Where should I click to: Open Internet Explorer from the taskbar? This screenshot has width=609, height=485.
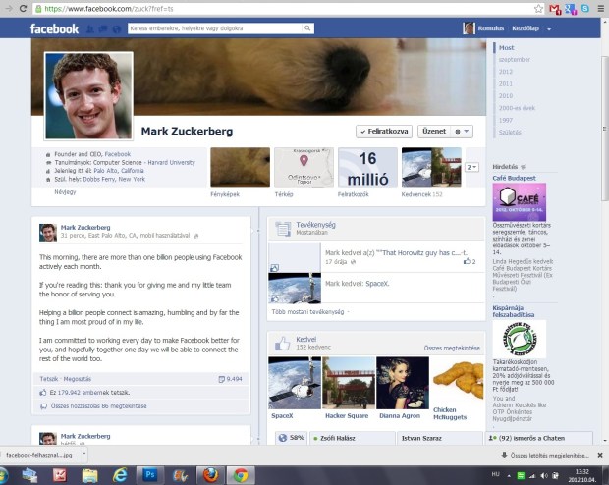(121, 475)
